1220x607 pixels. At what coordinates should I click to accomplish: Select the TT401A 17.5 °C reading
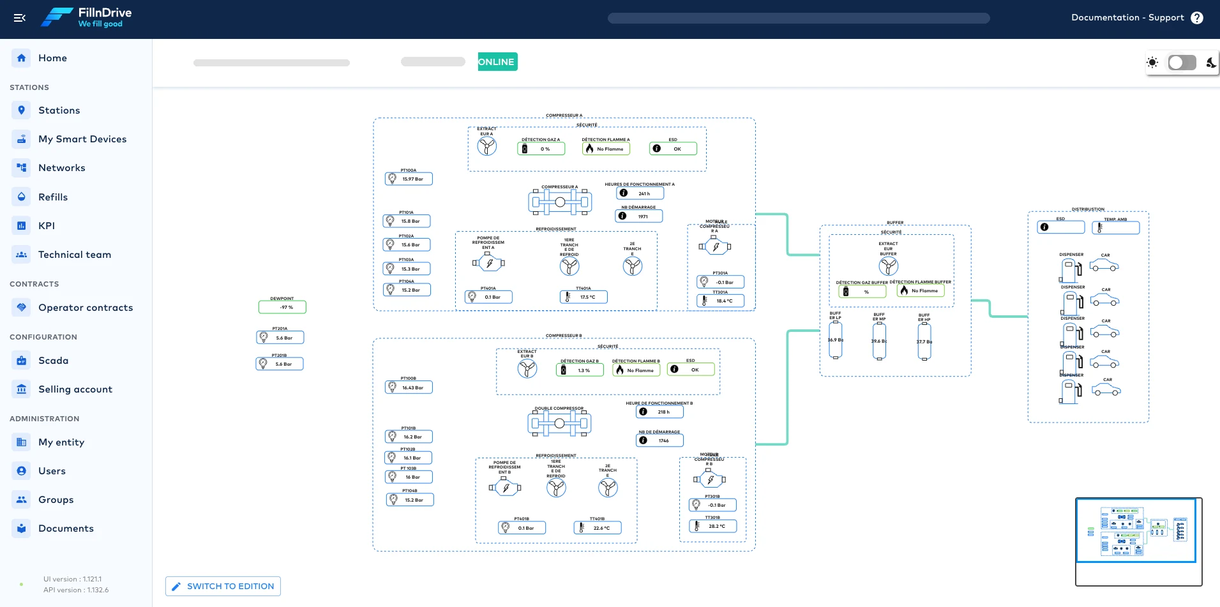584,297
